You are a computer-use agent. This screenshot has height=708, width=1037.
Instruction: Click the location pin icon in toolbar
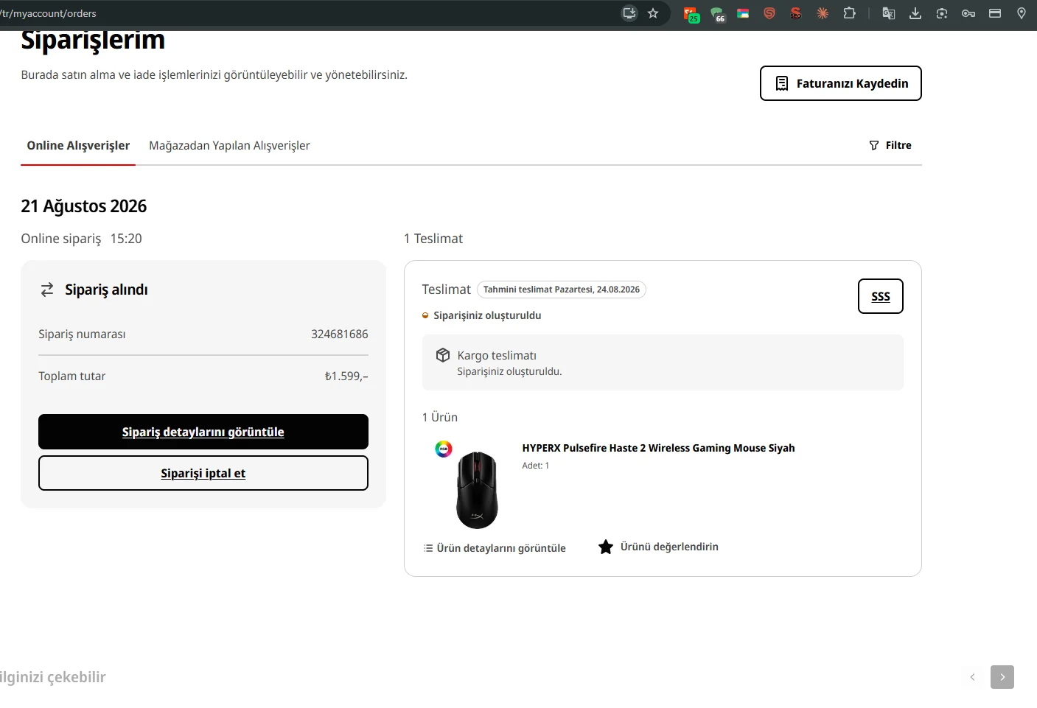point(1022,13)
